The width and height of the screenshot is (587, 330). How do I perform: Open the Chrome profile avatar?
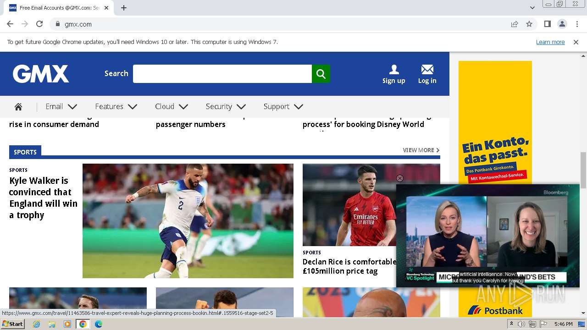tap(562, 24)
